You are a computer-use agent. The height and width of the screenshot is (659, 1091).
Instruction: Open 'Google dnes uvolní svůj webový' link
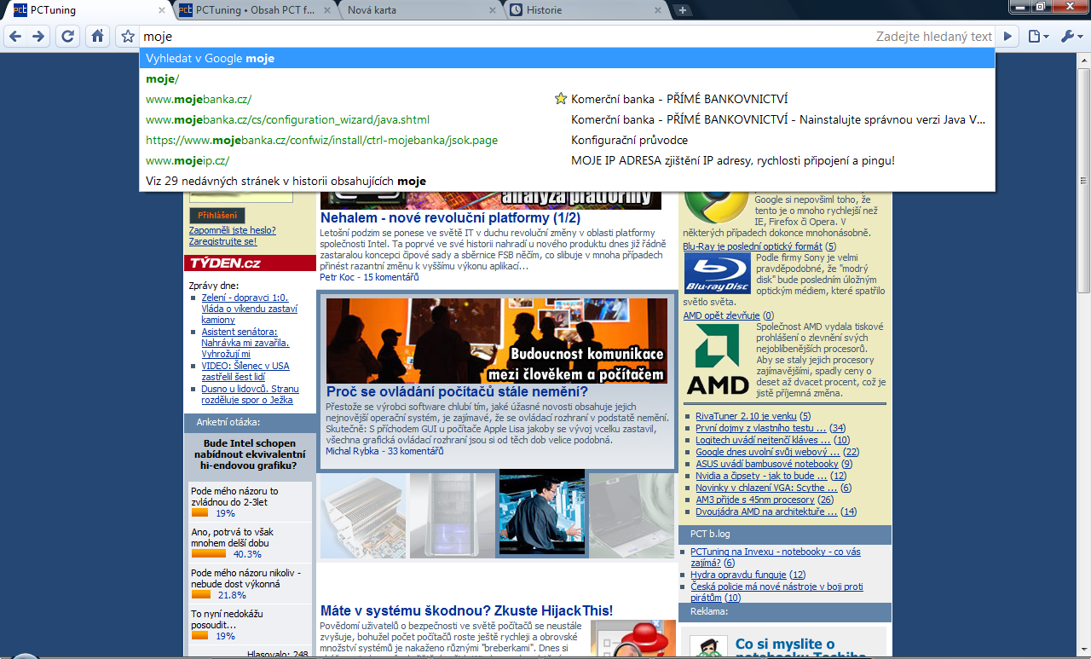click(768, 452)
